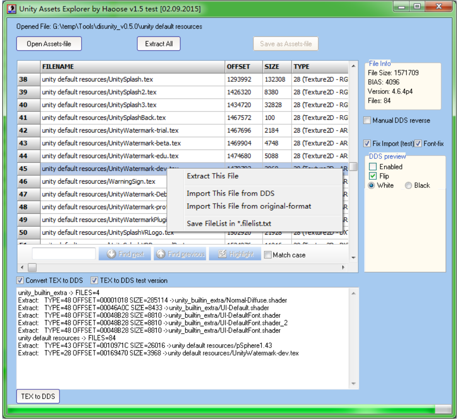Click log line for UnityWatermark-dev.tex

point(158,353)
